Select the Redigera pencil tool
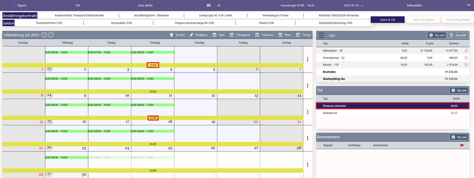The height and width of the screenshot is (178, 474). tap(191, 35)
